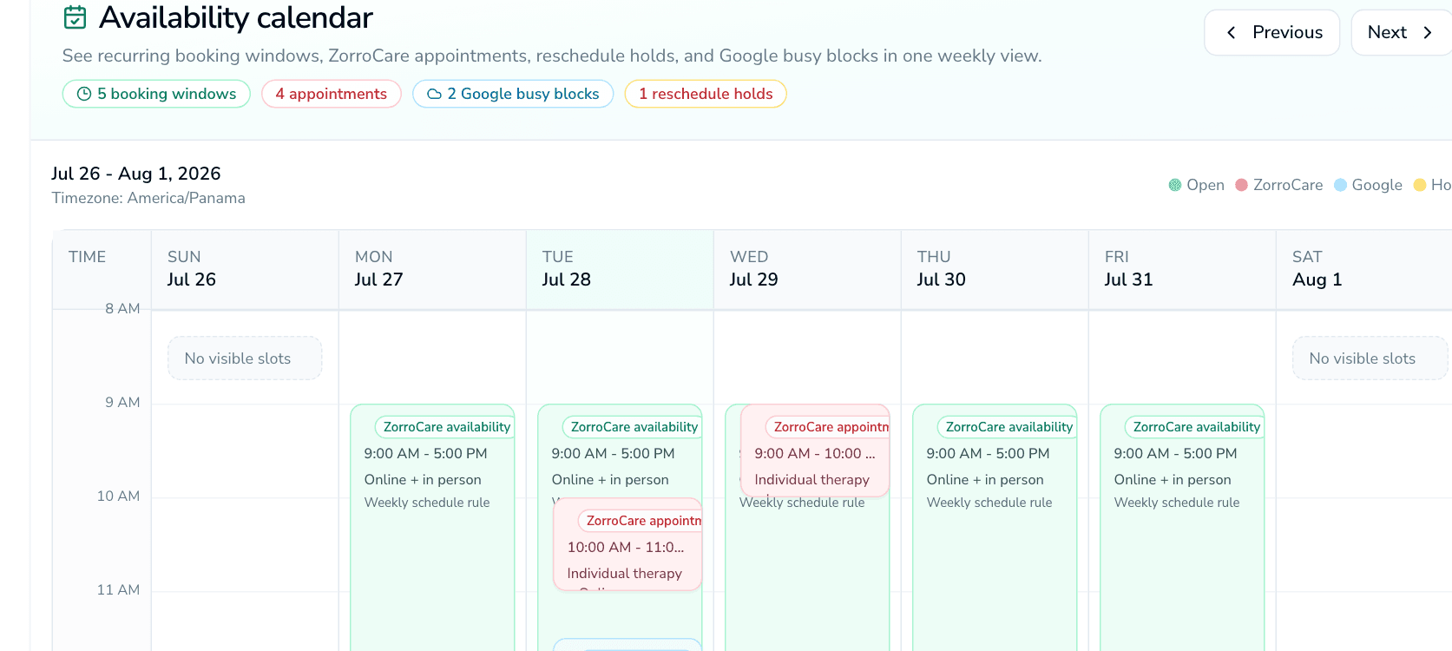
Task: Click the 'Timezone: America/Panama' label
Action: tap(148, 198)
